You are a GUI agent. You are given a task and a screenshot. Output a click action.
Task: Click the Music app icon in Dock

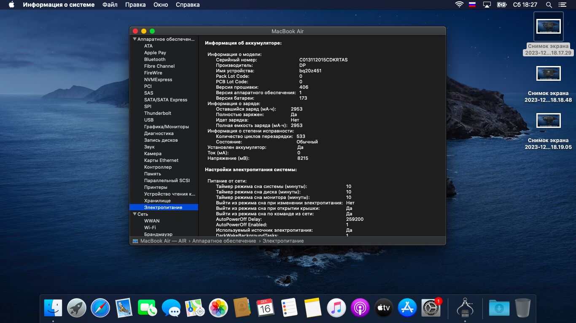[336, 308]
